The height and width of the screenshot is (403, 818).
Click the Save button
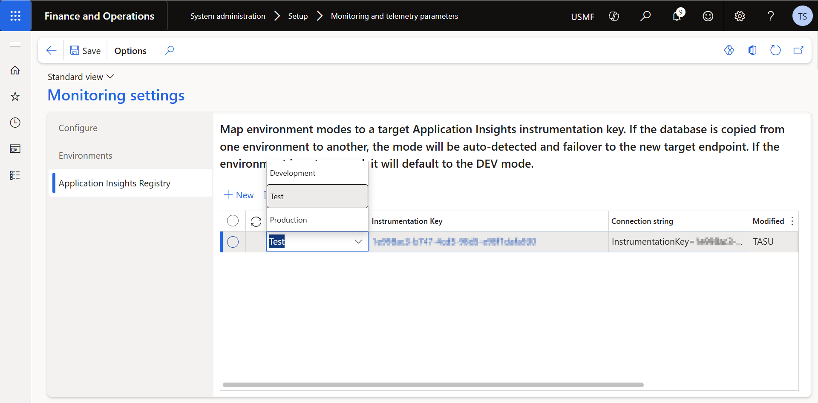click(85, 51)
